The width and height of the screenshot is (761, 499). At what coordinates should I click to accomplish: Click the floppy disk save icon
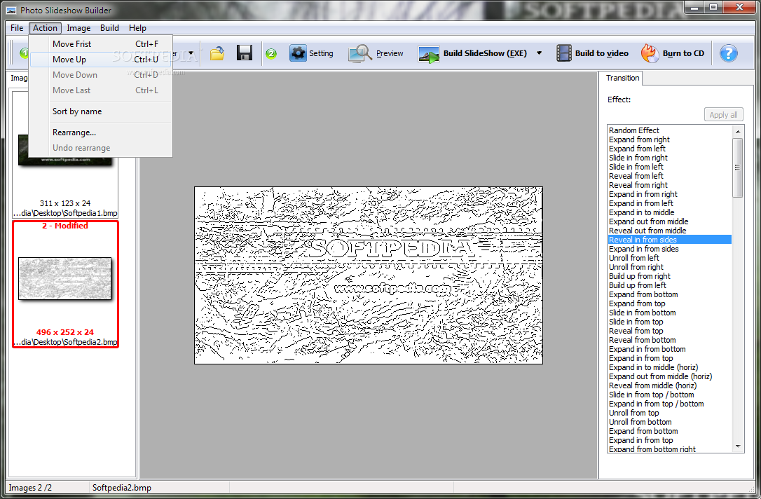244,53
